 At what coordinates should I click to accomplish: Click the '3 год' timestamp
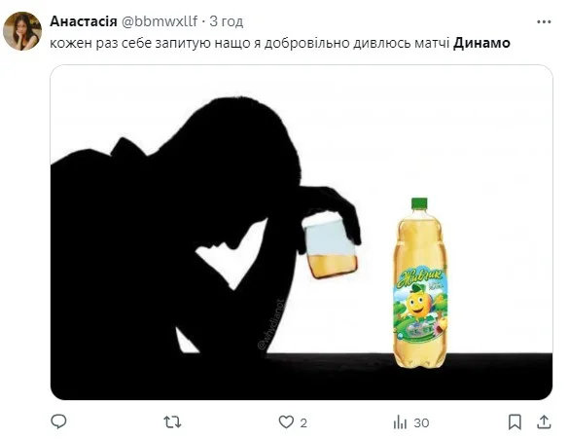click(x=226, y=21)
